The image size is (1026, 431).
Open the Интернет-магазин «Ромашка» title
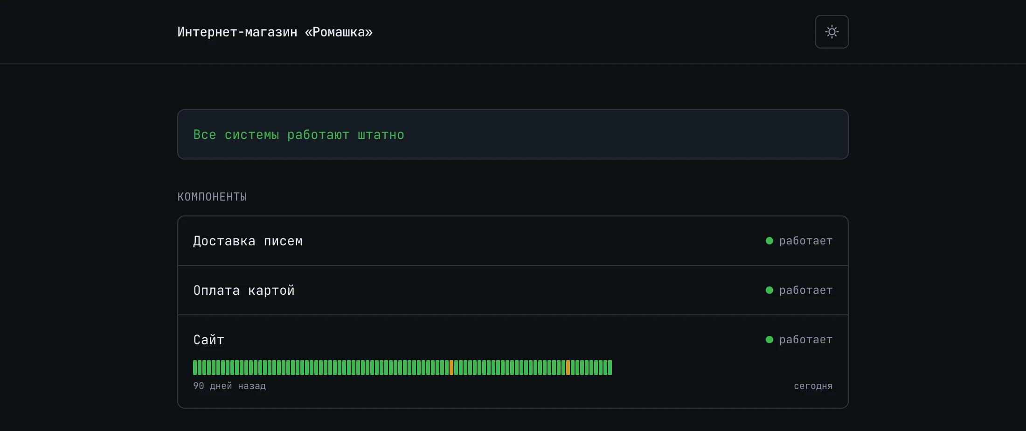tap(275, 32)
